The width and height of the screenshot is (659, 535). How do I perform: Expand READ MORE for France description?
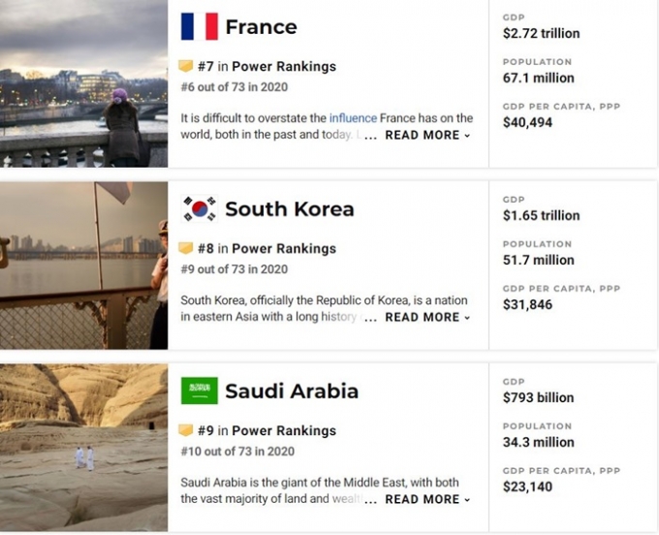click(427, 135)
